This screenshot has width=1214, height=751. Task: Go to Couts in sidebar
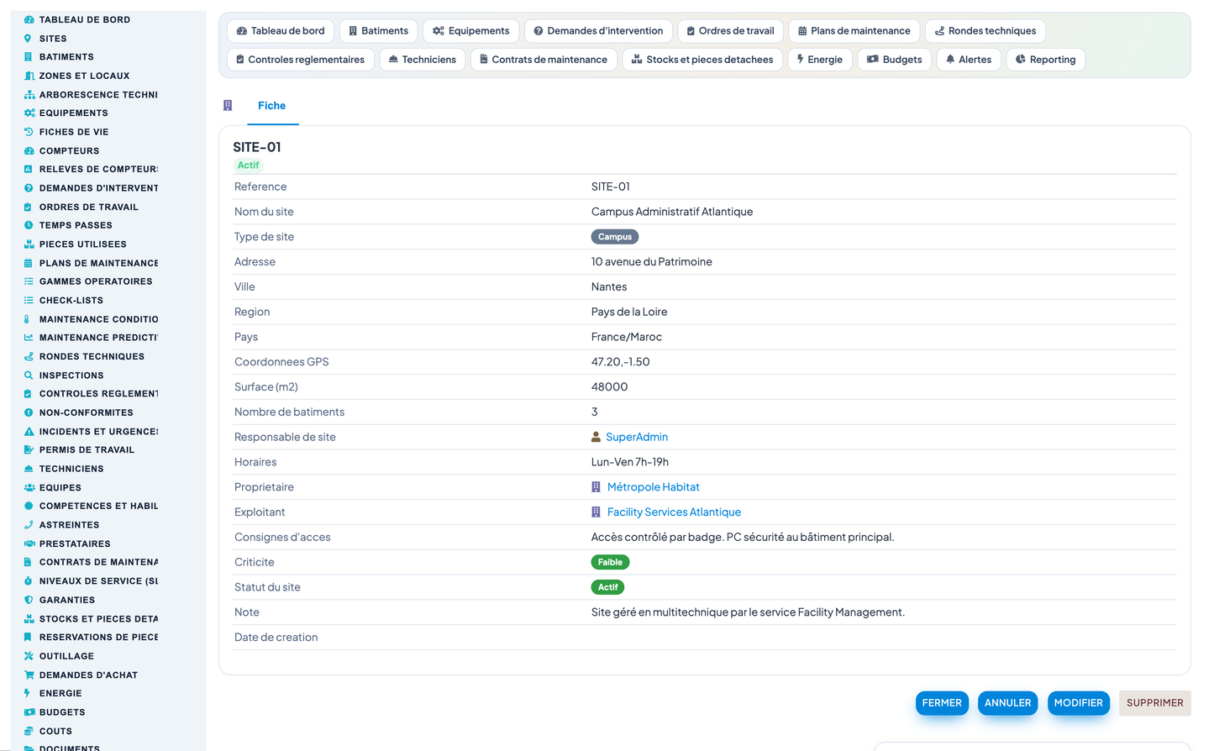click(55, 732)
